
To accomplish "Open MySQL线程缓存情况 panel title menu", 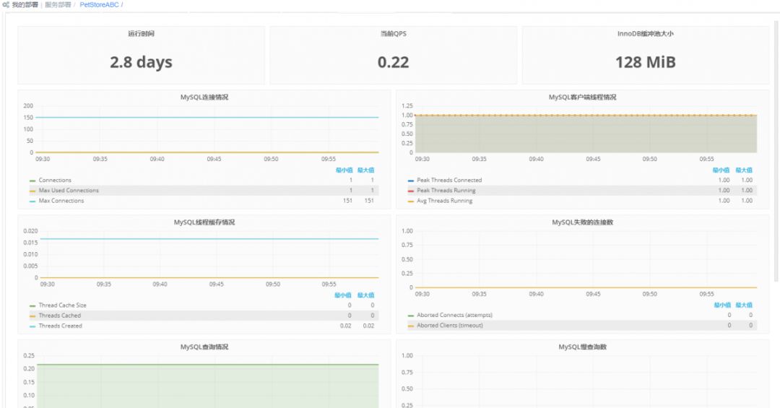I will pos(204,222).
